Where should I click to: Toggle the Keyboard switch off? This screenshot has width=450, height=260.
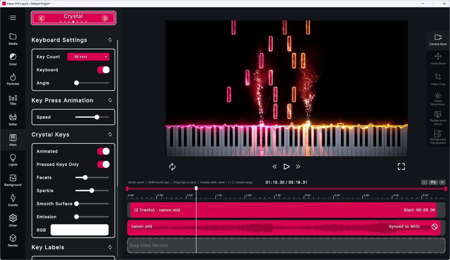click(x=103, y=70)
